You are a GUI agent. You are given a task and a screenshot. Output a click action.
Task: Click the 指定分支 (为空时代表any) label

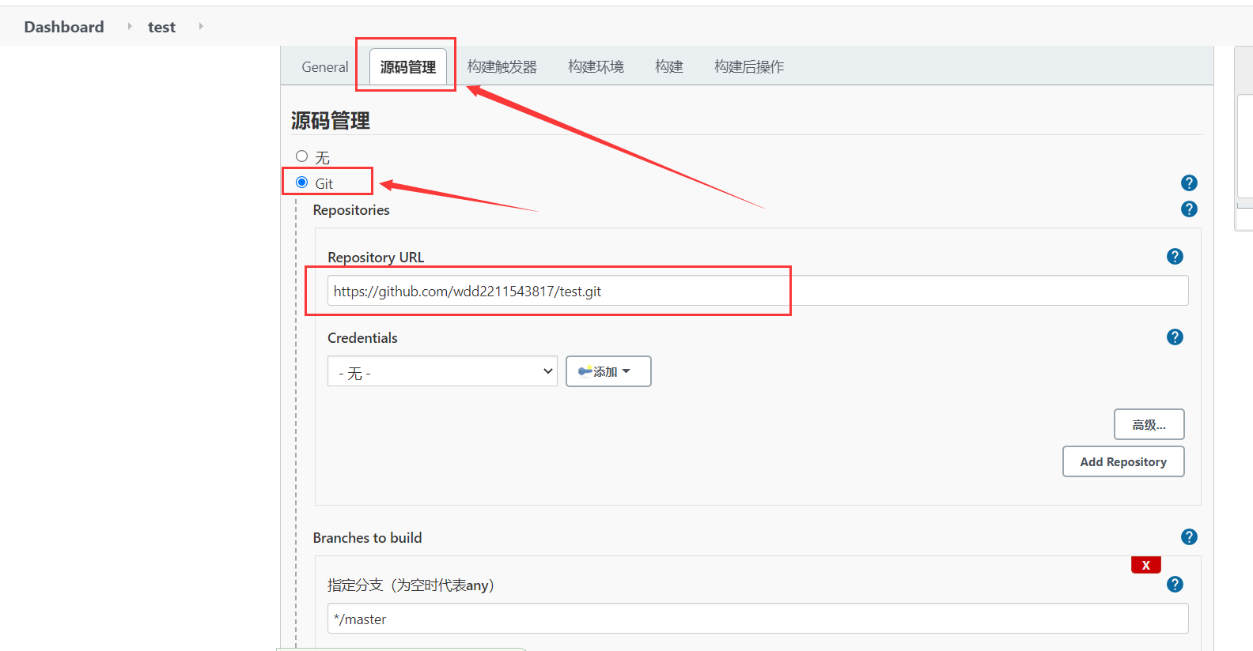[x=411, y=585]
